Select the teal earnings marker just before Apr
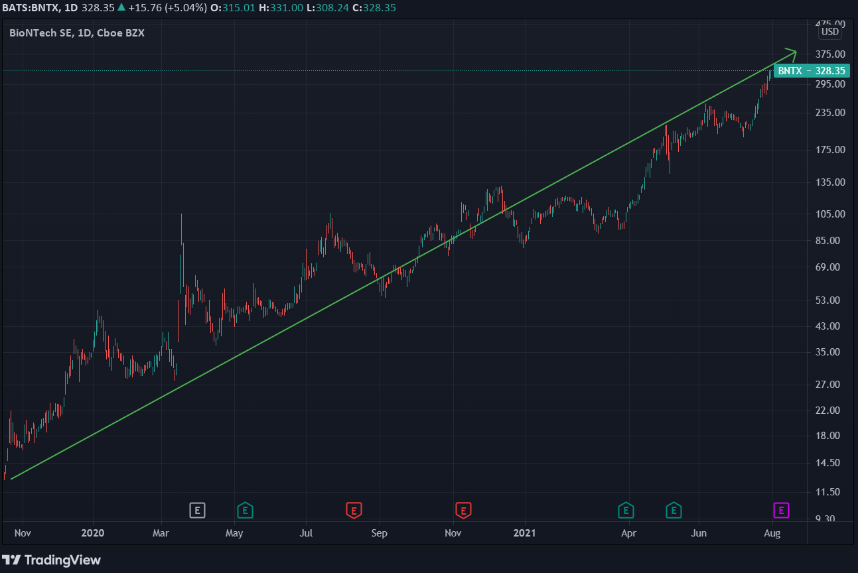This screenshot has width=858, height=573. pos(626,510)
